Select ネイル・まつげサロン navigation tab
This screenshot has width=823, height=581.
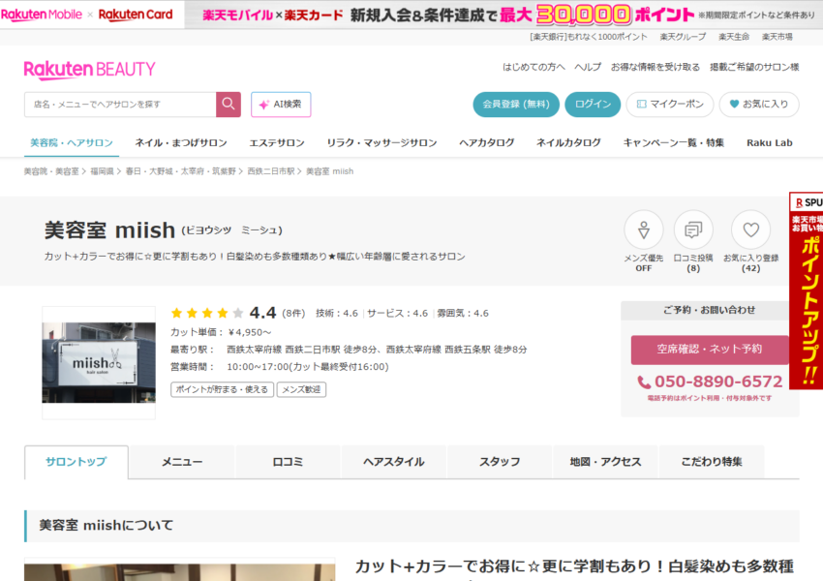[x=181, y=142]
